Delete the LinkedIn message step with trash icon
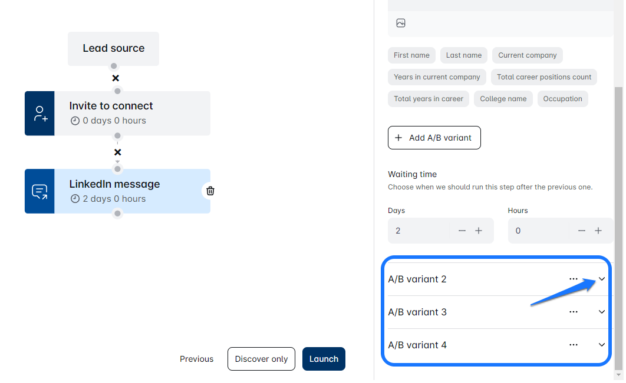Screen dimensions: 626x383 [210, 191]
